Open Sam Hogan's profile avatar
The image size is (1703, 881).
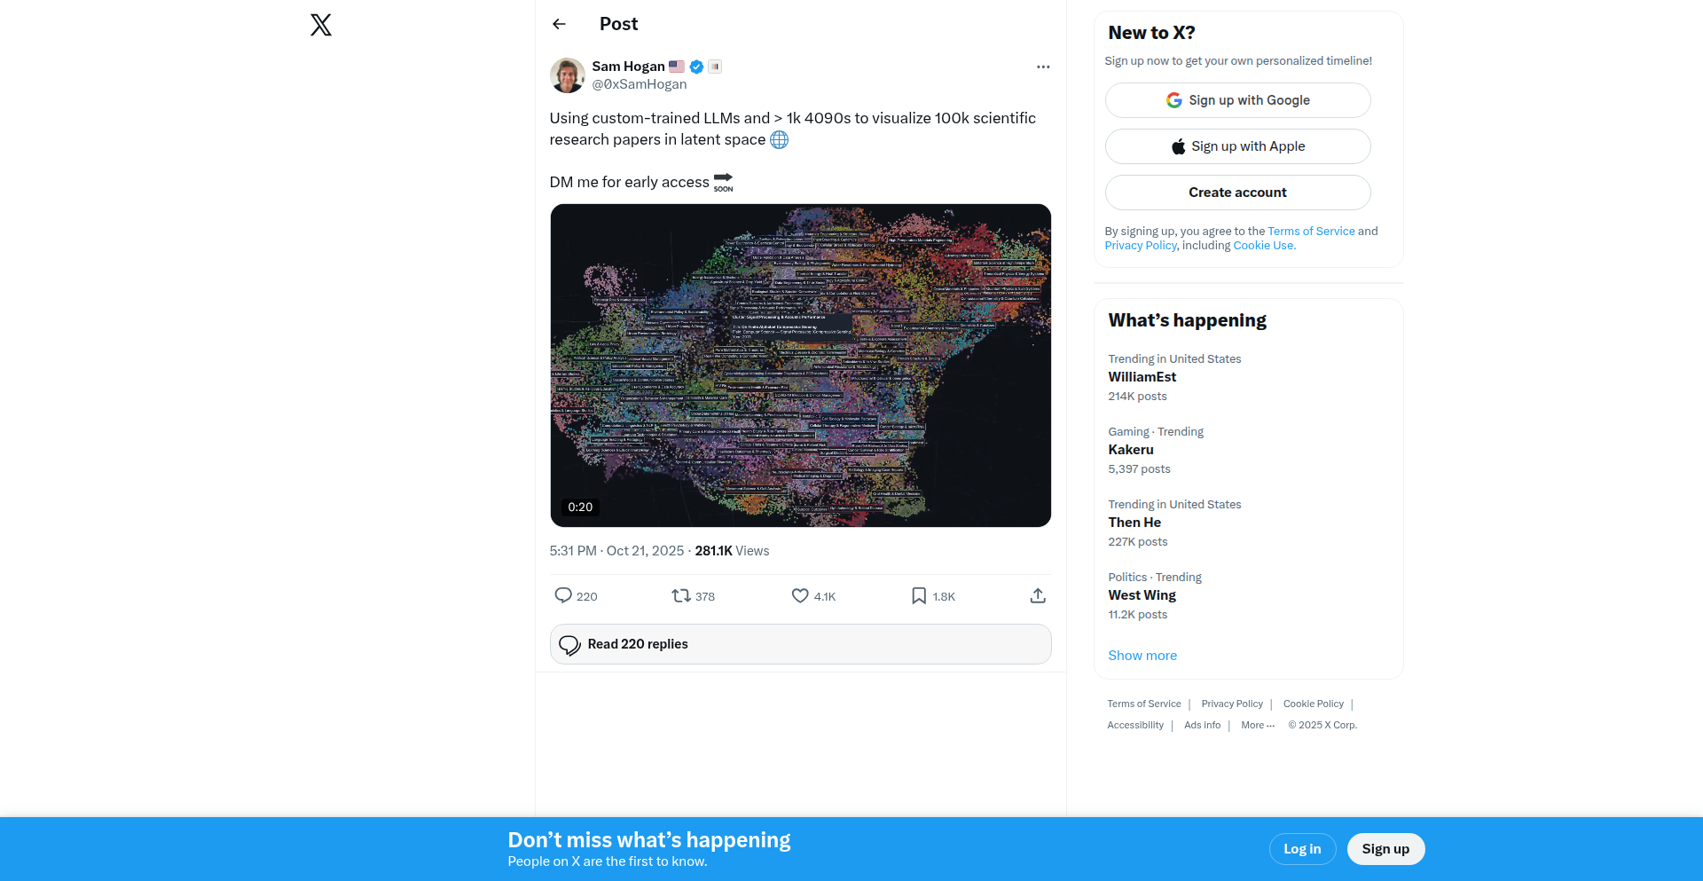click(x=568, y=75)
